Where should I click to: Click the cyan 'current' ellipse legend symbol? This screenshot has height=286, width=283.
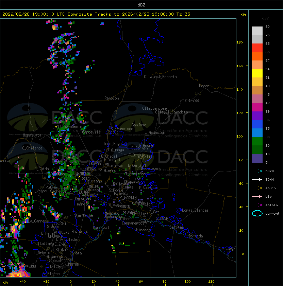click(x=257, y=213)
